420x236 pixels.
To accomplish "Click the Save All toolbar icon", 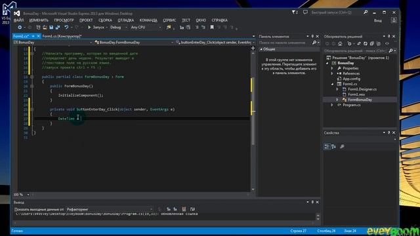I will click(x=58, y=28).
